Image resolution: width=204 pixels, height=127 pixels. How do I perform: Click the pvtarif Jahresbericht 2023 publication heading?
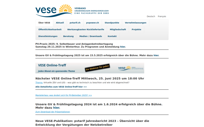(x=92, y=123)
